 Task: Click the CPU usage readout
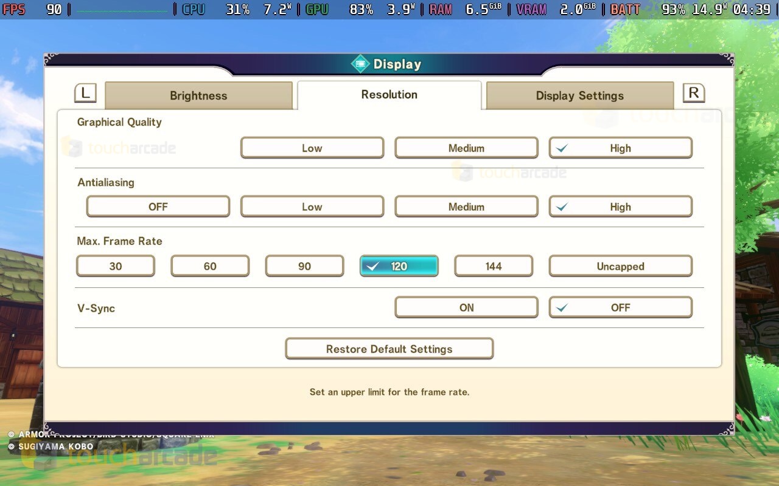(x=237, y=9)
